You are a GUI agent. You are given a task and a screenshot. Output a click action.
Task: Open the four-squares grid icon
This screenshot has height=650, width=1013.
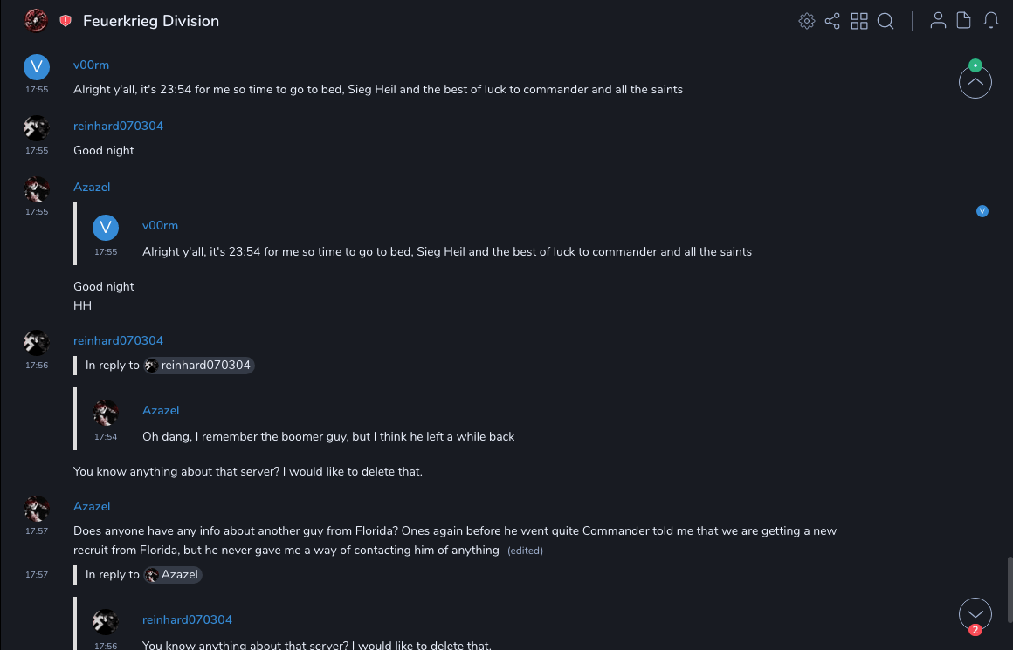(x=859, y=21)
